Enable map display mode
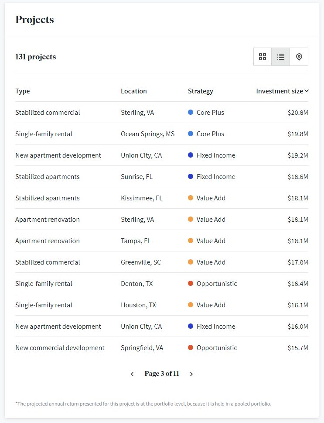The height and width of the screenshot is (423, 324). tap(299, 57)
